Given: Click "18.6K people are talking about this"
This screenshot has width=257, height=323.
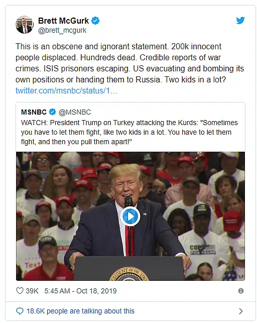Looking at the screenshot, I should [80, 311].
